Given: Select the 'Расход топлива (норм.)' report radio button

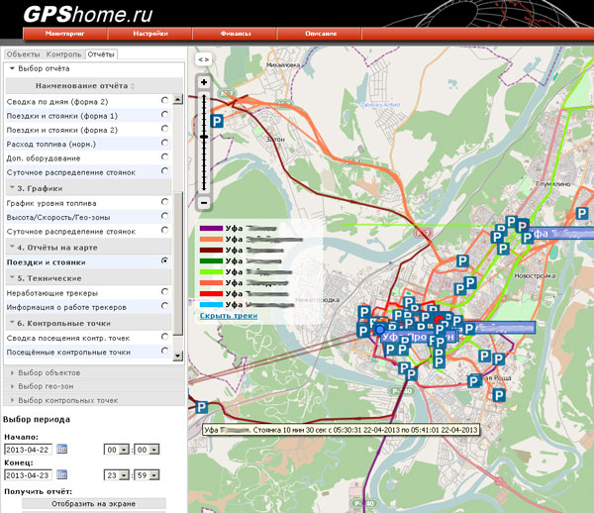Looking at the screenshot, I should pyautogui.click(x=164, y=144).
